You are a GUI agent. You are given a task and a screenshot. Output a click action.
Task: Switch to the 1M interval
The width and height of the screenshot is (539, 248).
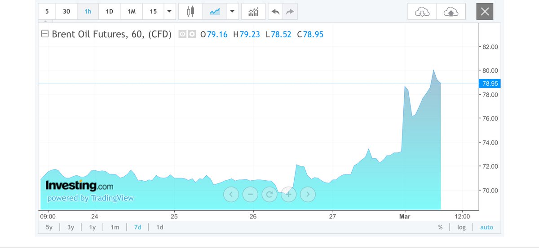pos(132,11)
